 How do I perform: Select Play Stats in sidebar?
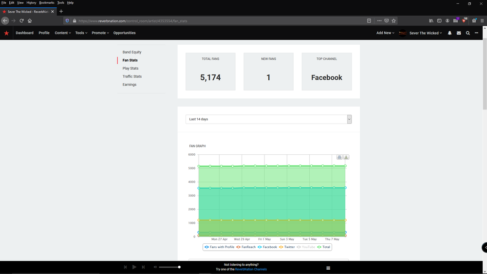[131, 68]
